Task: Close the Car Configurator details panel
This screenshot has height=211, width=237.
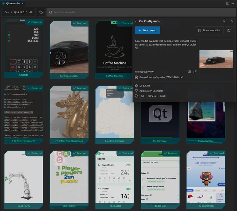Action: [232, 21]
